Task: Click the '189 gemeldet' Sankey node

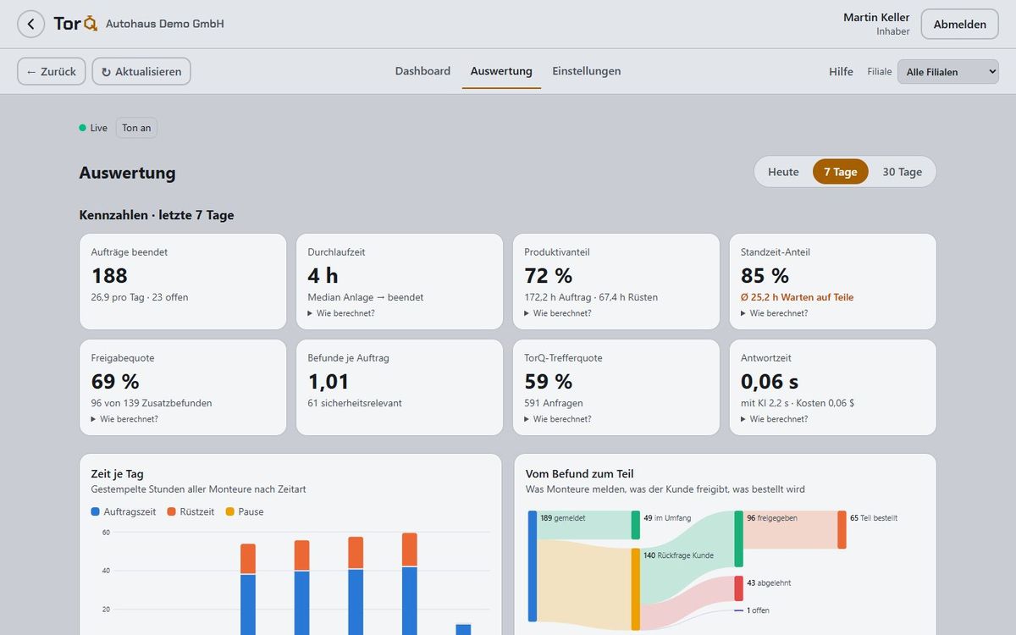Action: click(x=533, y=566)
